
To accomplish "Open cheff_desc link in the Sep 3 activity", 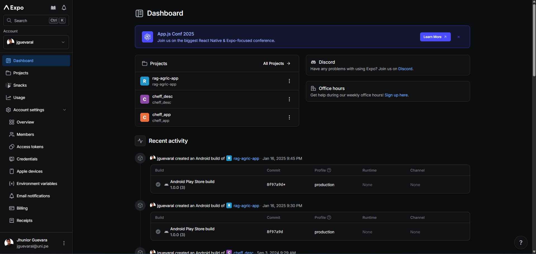I will 243,252.
